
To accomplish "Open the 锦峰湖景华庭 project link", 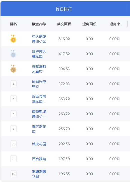I will 39,174.
